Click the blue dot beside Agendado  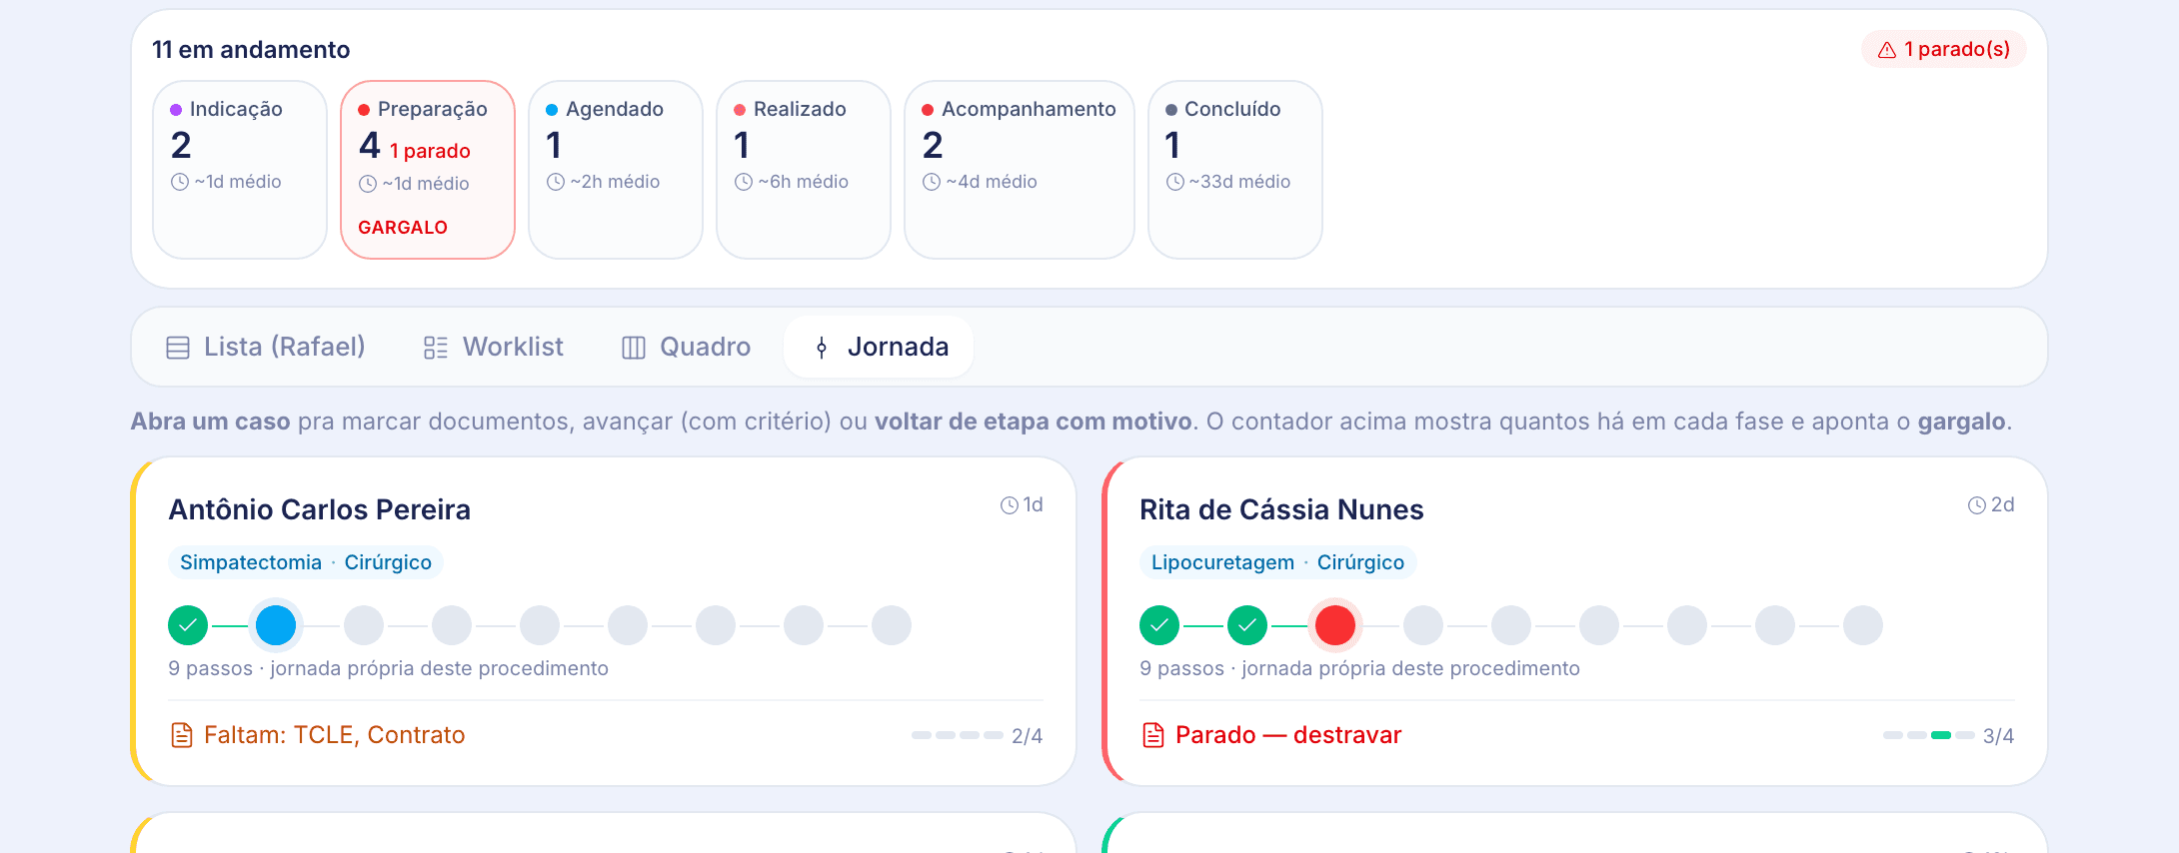(x=552, y=110)
